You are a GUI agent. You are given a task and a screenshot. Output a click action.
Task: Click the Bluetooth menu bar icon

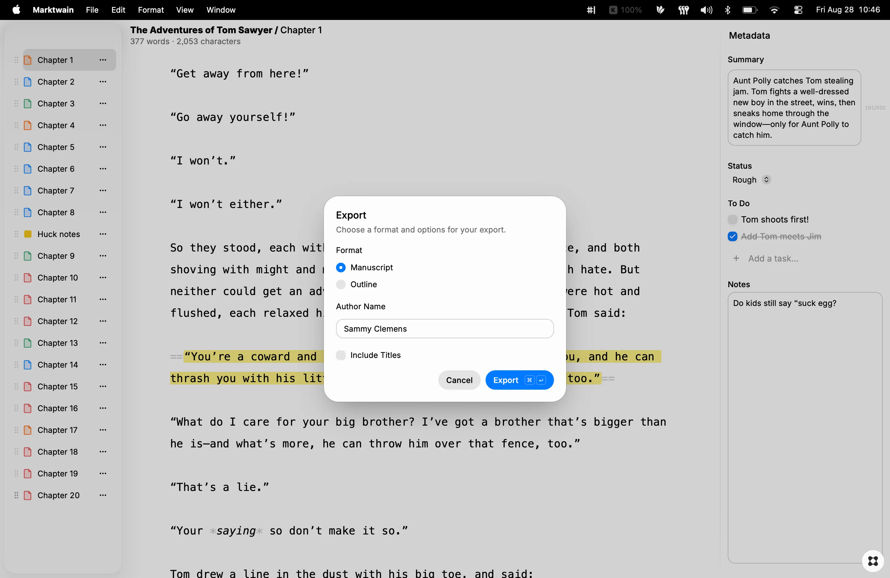coord(727,10)
